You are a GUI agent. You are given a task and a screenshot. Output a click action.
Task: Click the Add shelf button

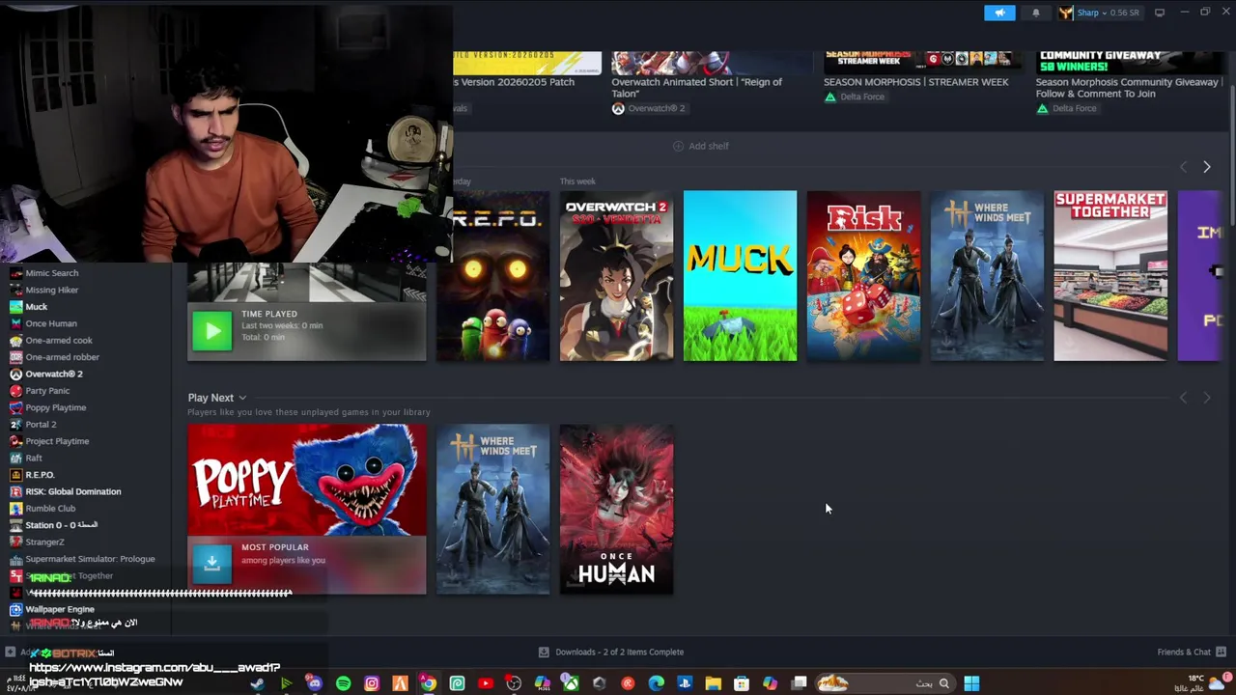(701, 146)
